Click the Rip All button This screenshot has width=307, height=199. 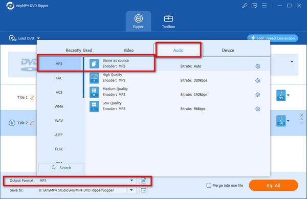[x=273, y=185]
